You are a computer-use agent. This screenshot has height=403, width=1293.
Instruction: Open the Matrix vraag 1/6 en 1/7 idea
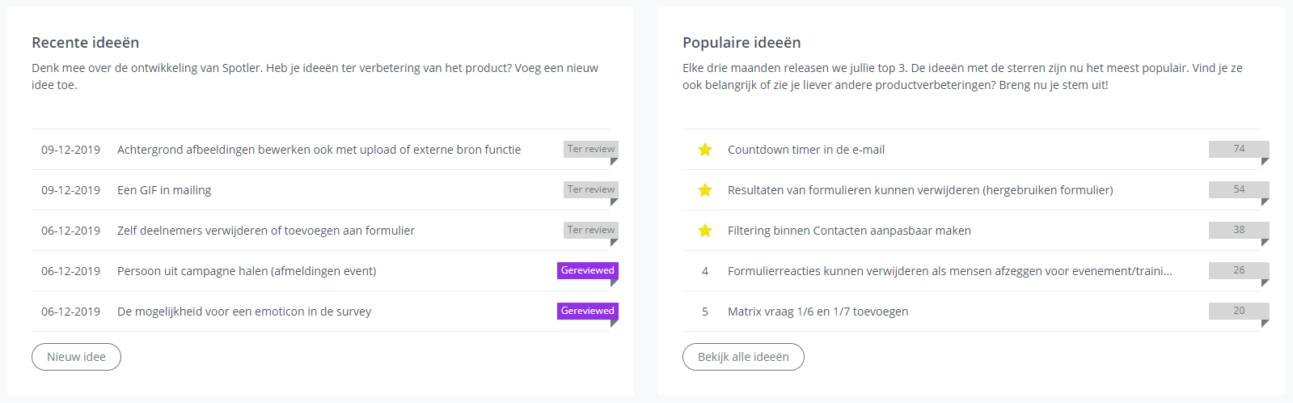[818, 312]
